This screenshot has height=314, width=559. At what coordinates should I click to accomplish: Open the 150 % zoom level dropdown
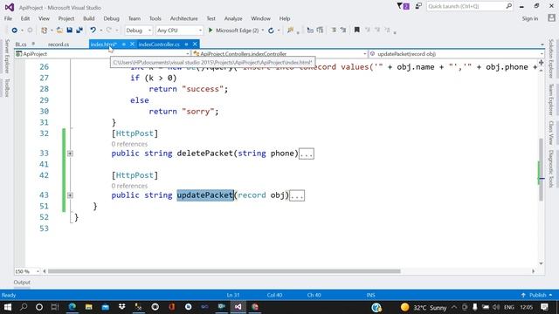pos(27,271)
